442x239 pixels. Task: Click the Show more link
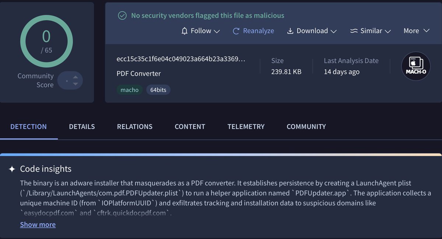[x=38, y=225]
